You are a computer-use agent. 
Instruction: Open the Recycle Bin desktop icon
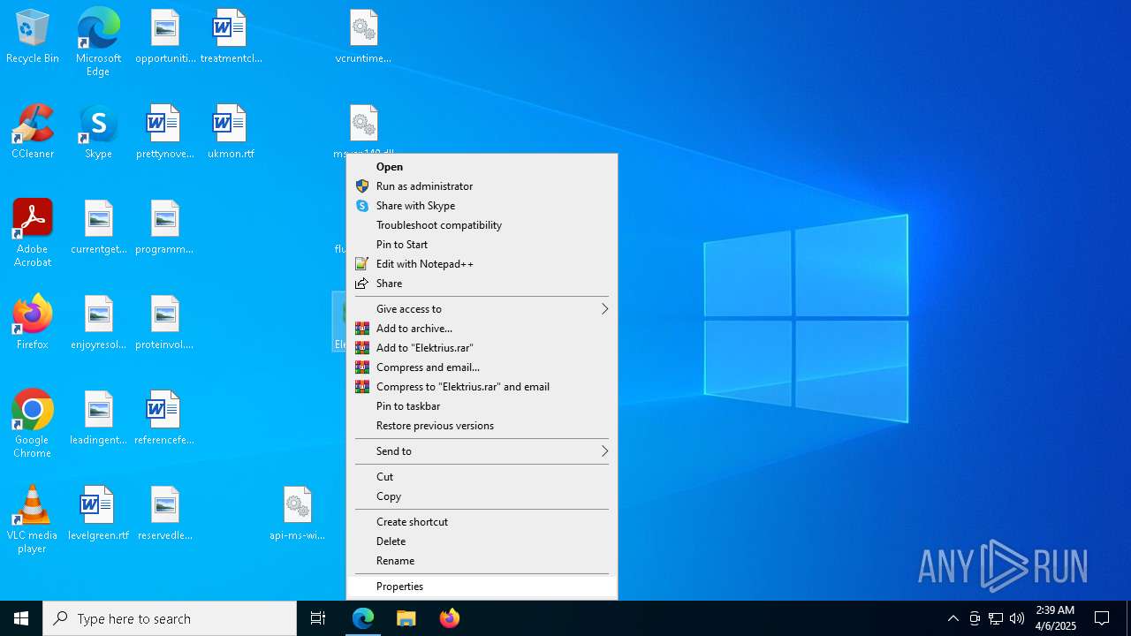pos(33,37)
